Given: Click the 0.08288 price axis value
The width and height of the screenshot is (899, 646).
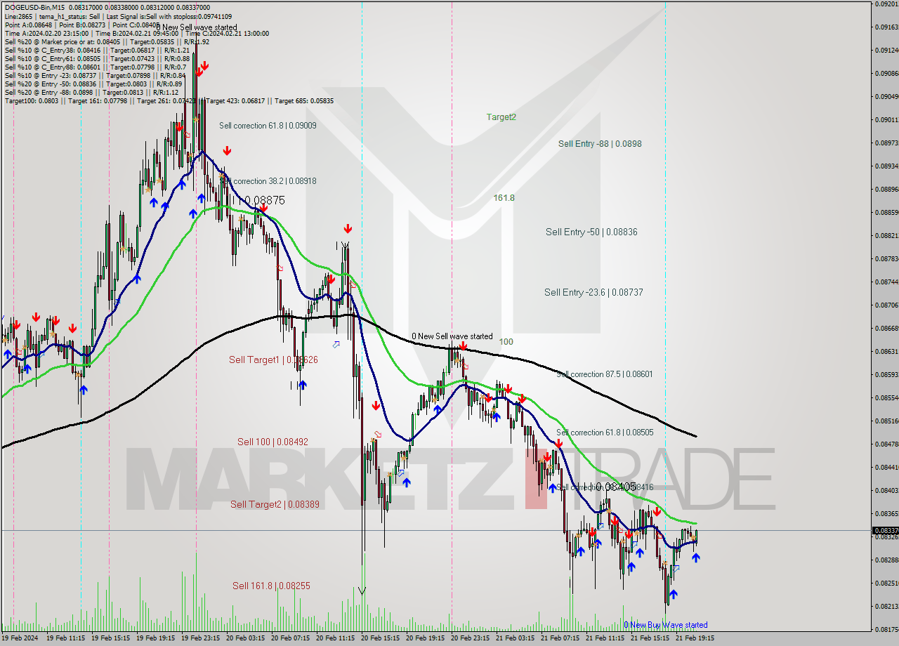Looking at the screenshot, I should [886, 560].
